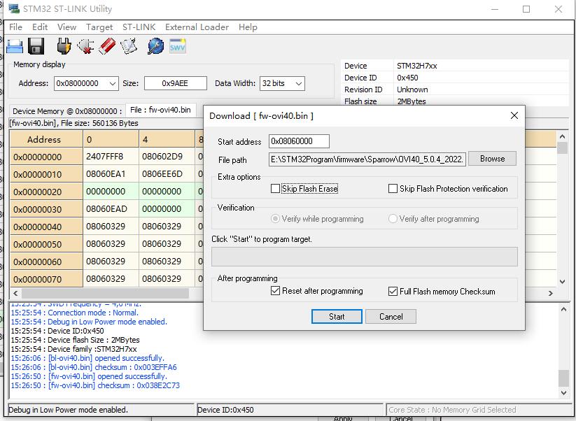Image resolution: width=576 pixels, height=421 pixels.
Task: Click the Program verify toolbar icon
Action: click(129, 47)
